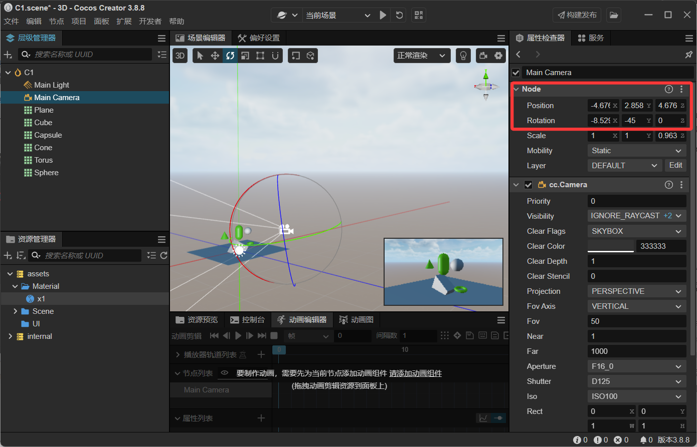This screenshot has height=447, width=697.
Task: Switch to the 偏好设置 tab
Action: point(259,38)
